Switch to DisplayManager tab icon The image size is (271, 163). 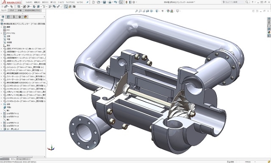(x=25, y=17)
